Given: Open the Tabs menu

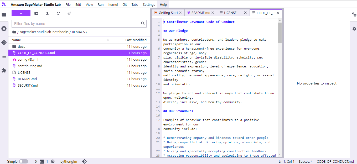Looking at the screenshot, I should pos(135,4).
